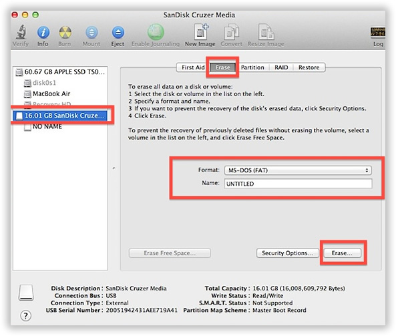Click the Burn toolbar icon
The width and height of the screenshot is (396, 336).
coord(65,32)
